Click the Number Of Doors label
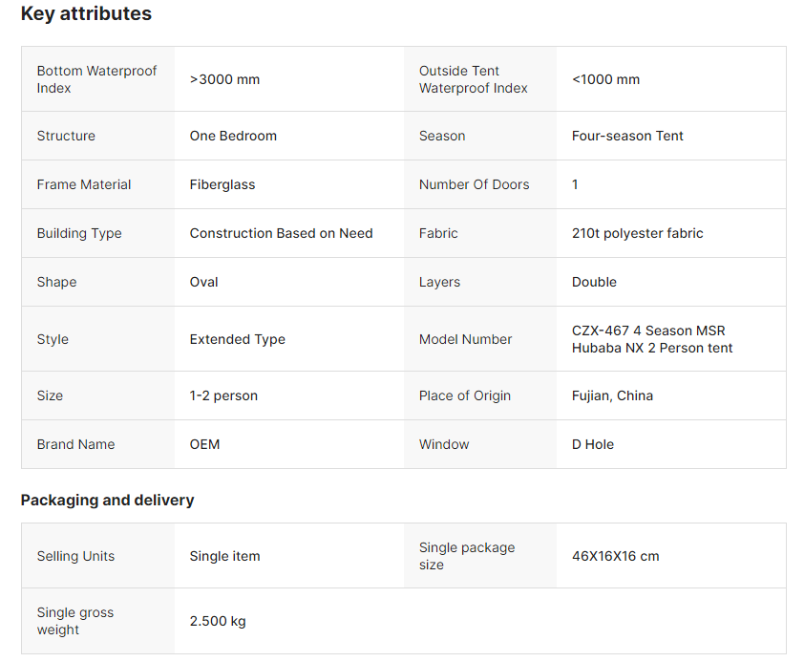The height and width of the screenshot is (662, 804). 474,184
